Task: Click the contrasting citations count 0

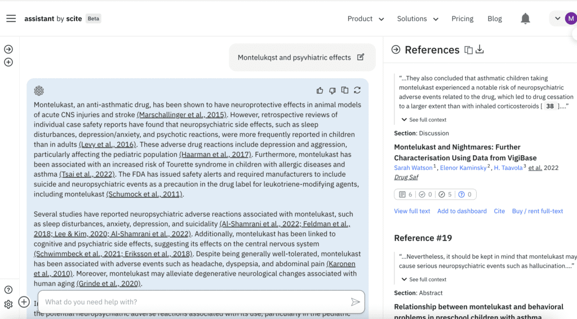Action: pos(465,195)
